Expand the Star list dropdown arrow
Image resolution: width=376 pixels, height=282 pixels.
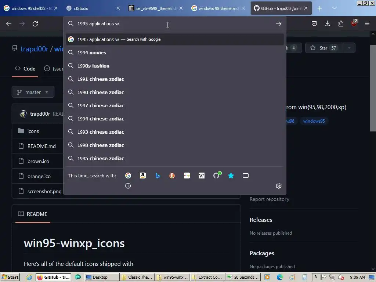coord(349,48)
